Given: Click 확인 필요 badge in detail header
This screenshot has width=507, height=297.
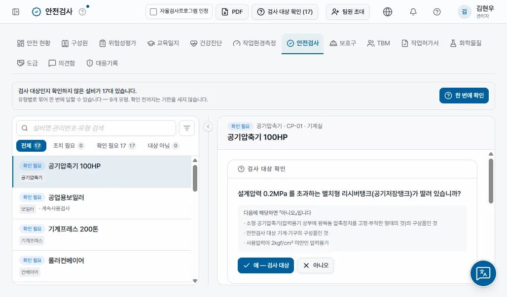Looking at the screenshot, I should point(240,126).
